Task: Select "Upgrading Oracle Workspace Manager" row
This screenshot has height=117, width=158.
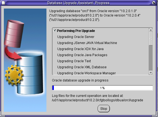Action: pyautogui.click(x=87, y=73)
